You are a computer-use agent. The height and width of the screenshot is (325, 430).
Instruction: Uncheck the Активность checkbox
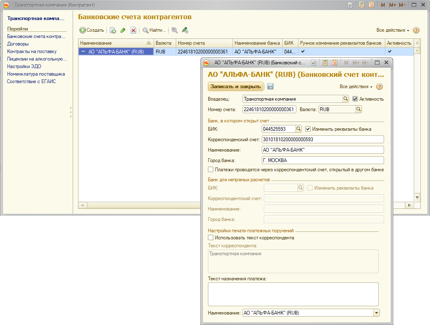(355, 99)
